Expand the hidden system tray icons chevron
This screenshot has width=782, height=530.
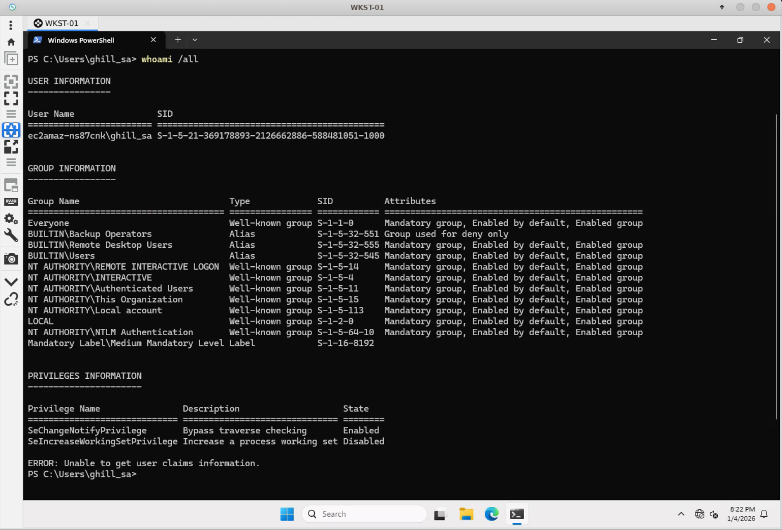click(681, 514)
